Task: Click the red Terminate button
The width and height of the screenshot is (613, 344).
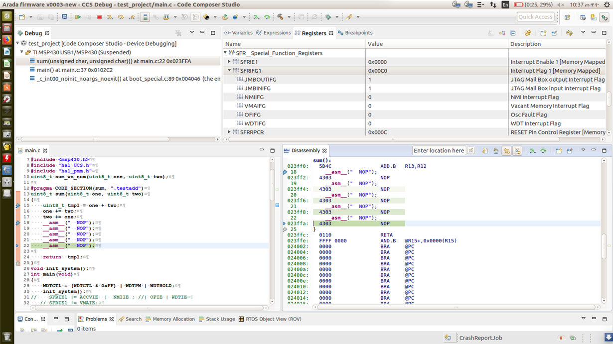Action: [99, 17]
